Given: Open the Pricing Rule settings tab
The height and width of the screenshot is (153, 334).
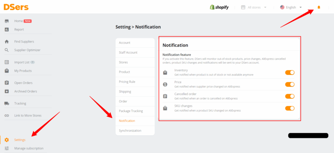Looking at the screenshot, I should tap(135, 82).
